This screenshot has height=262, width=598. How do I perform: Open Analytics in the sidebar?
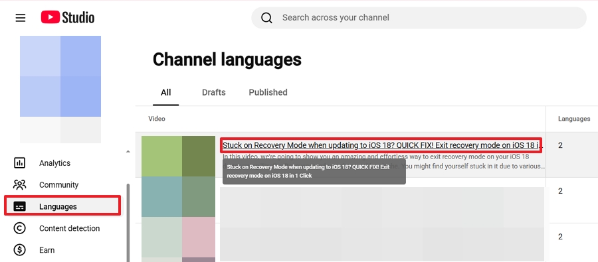(54, 163)
